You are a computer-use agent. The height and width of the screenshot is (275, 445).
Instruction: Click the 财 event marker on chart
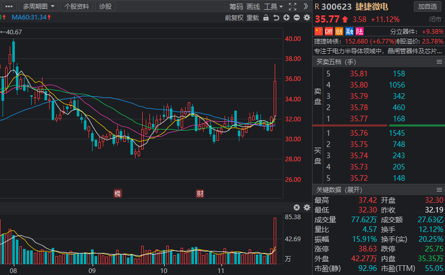(x=200, y=194)
